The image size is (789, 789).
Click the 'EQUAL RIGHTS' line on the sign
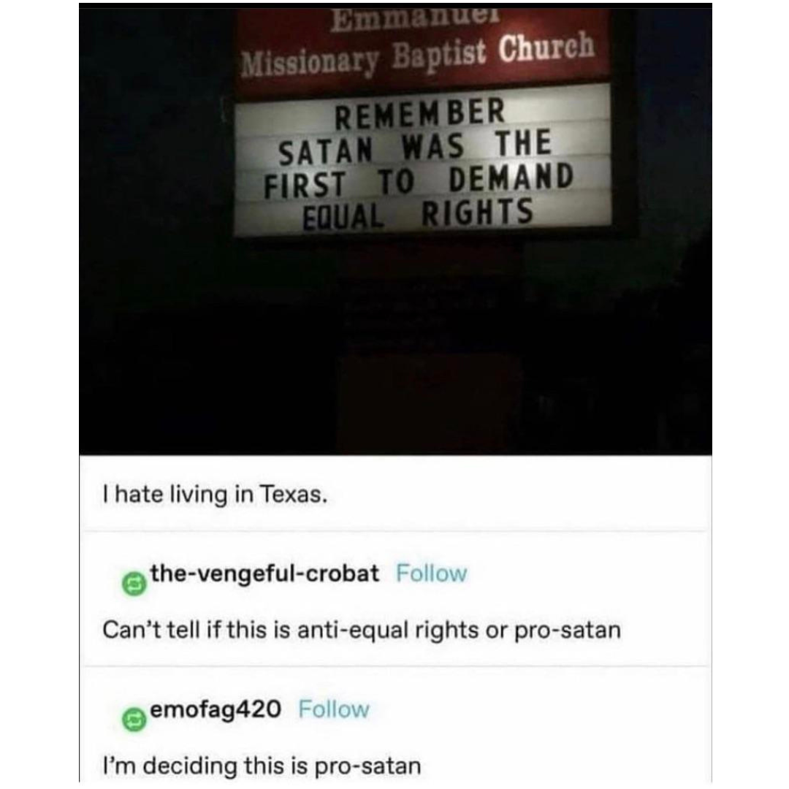(417, 214)
